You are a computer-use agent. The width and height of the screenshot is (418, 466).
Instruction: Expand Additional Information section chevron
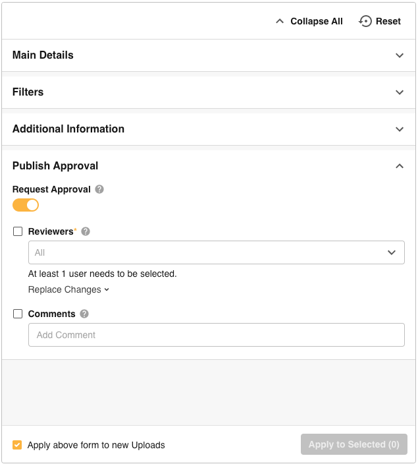pyautogui.click(x=400, y=129)
